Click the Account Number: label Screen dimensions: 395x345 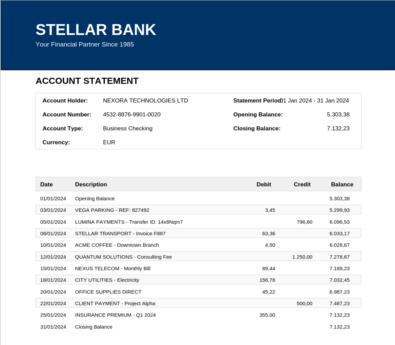(x=67, y=115)
